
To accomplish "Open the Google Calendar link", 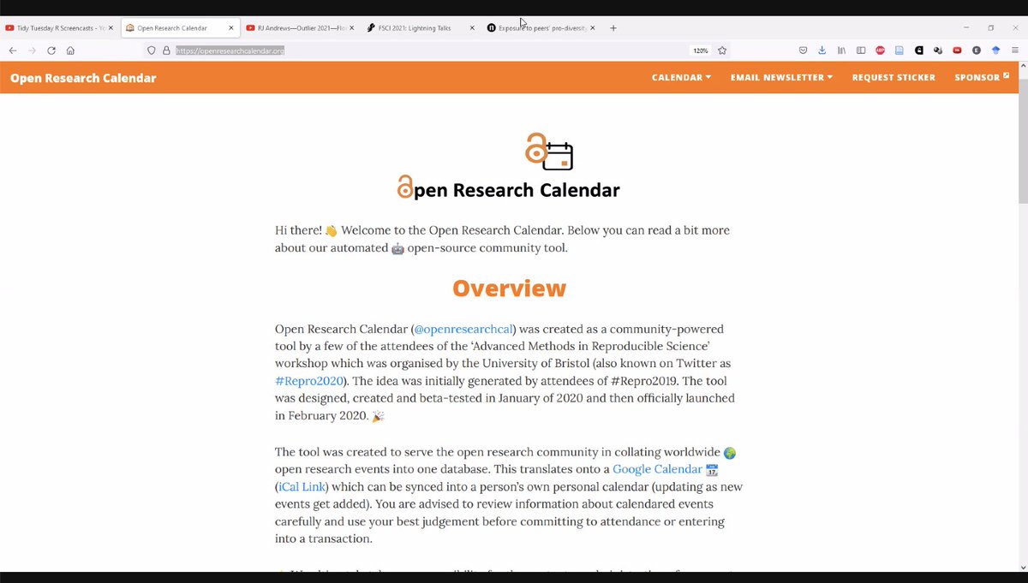I will [x=657, y=469].
